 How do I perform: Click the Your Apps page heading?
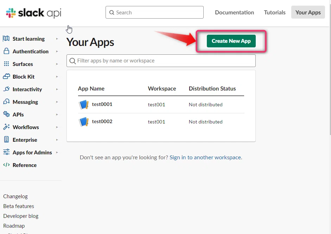tap(90, 42)
